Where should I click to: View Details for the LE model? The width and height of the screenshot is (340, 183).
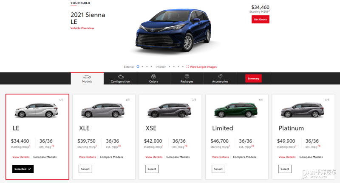coord(21,157)
